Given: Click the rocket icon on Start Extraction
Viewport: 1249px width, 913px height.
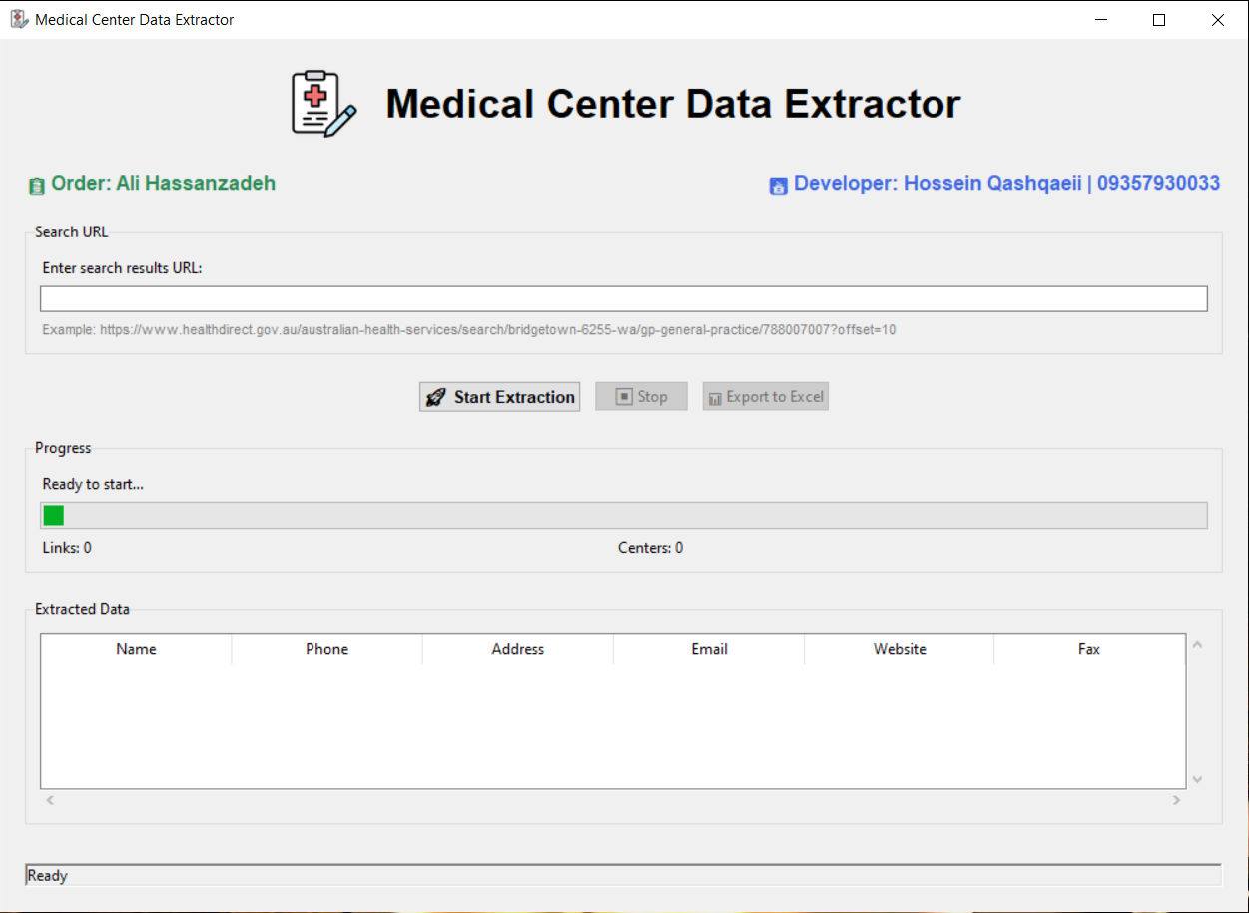Looking at the screenshot, I should [x=435, y=397].
